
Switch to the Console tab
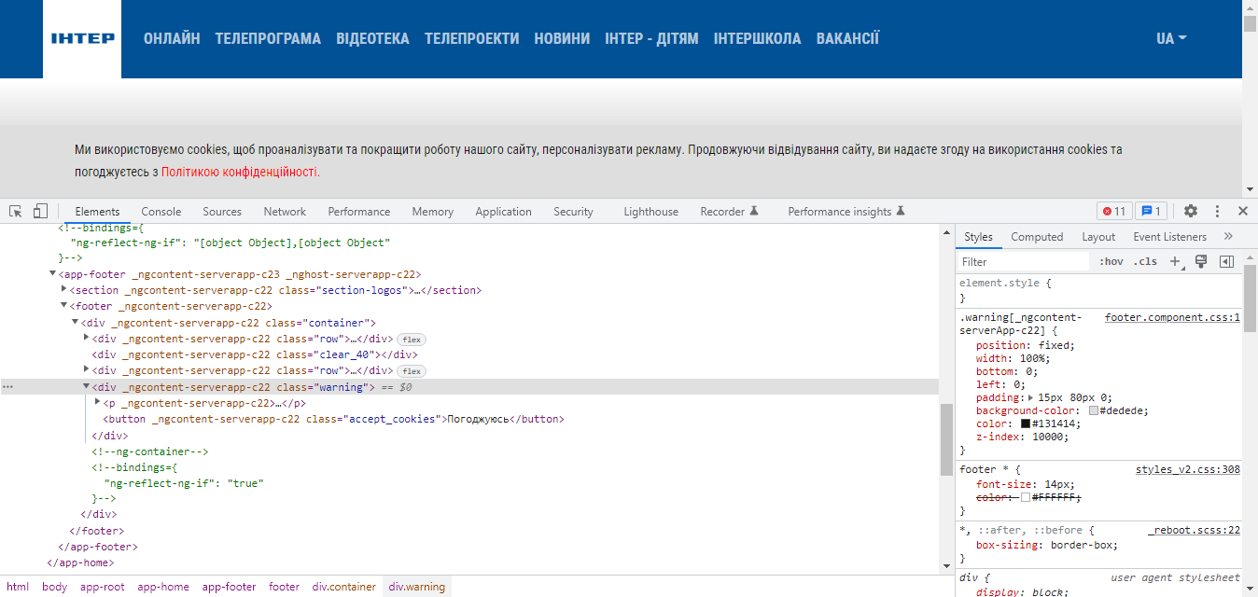pos(161,211)
